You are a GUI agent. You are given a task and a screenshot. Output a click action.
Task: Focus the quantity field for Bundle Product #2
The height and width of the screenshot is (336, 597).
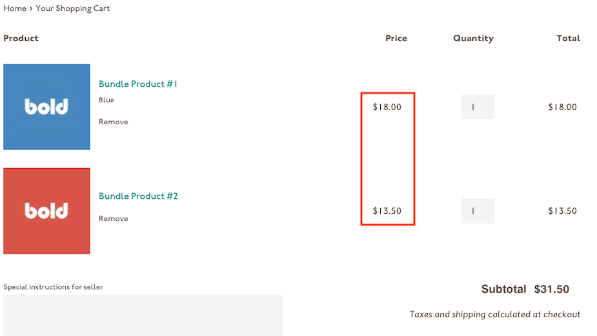pyautogui.click(x=478, y=211)
